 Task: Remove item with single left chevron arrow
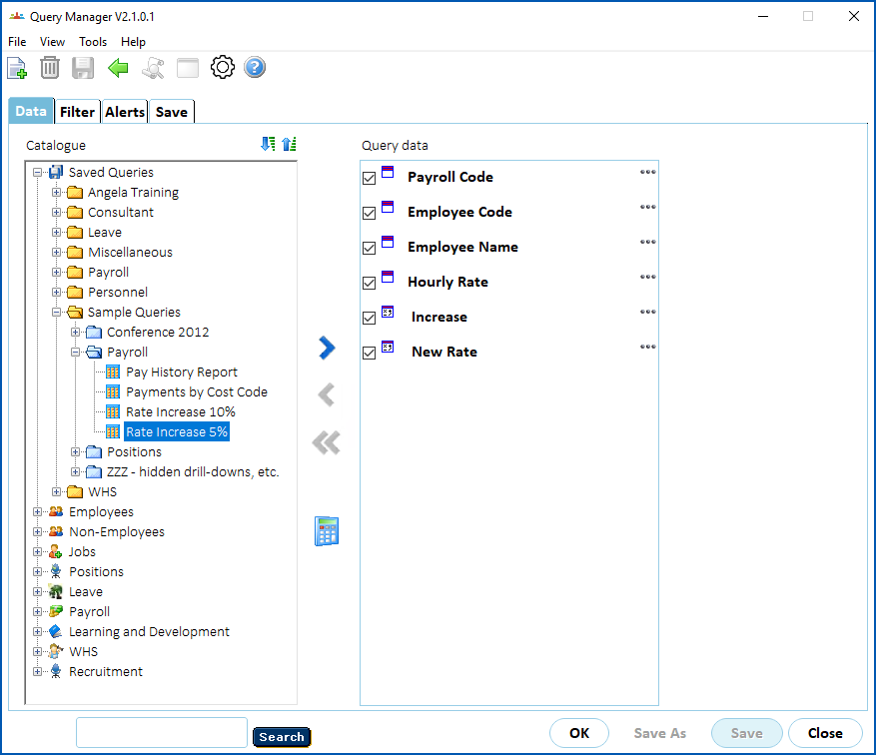pos(327,394)
